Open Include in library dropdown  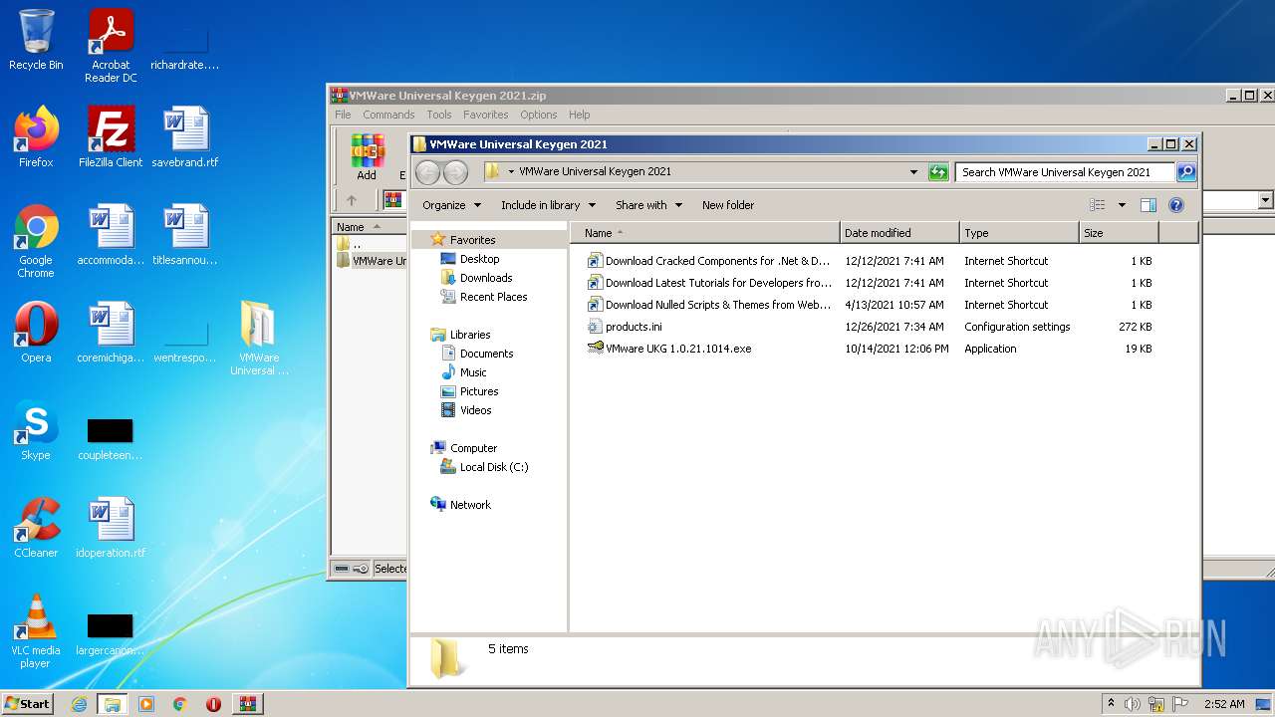pyautogui.click(x=548, y=205)
